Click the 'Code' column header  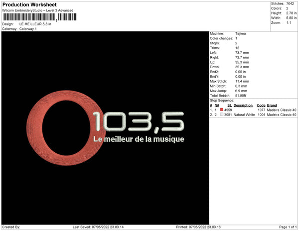[261, 106]
